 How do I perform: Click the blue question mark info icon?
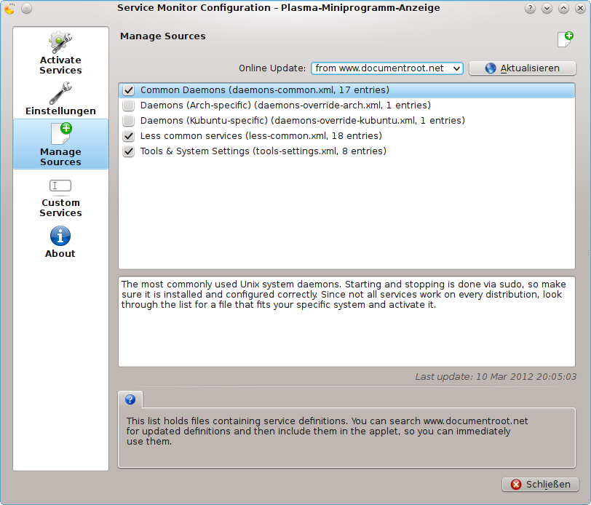click(x=130, y=399)
